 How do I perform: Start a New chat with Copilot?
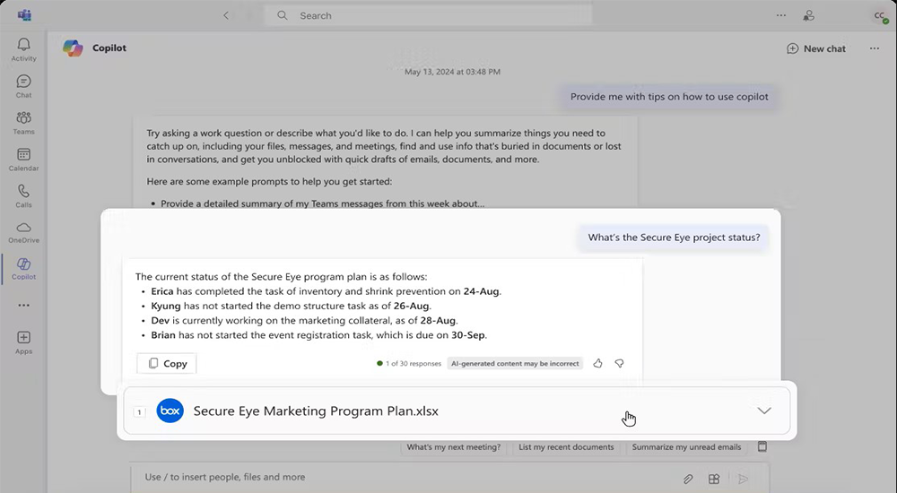click(816, 48)
